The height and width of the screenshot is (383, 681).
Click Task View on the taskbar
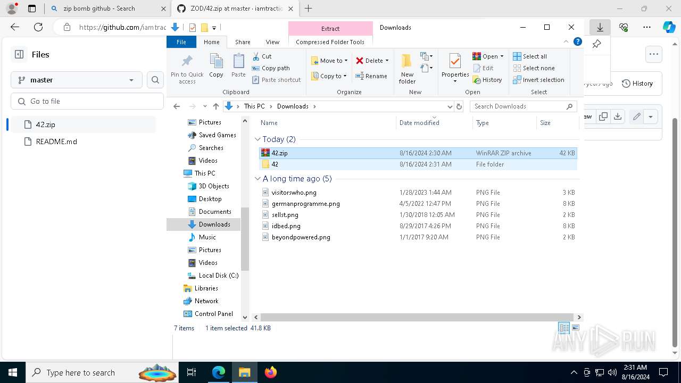tap(192, 372)
